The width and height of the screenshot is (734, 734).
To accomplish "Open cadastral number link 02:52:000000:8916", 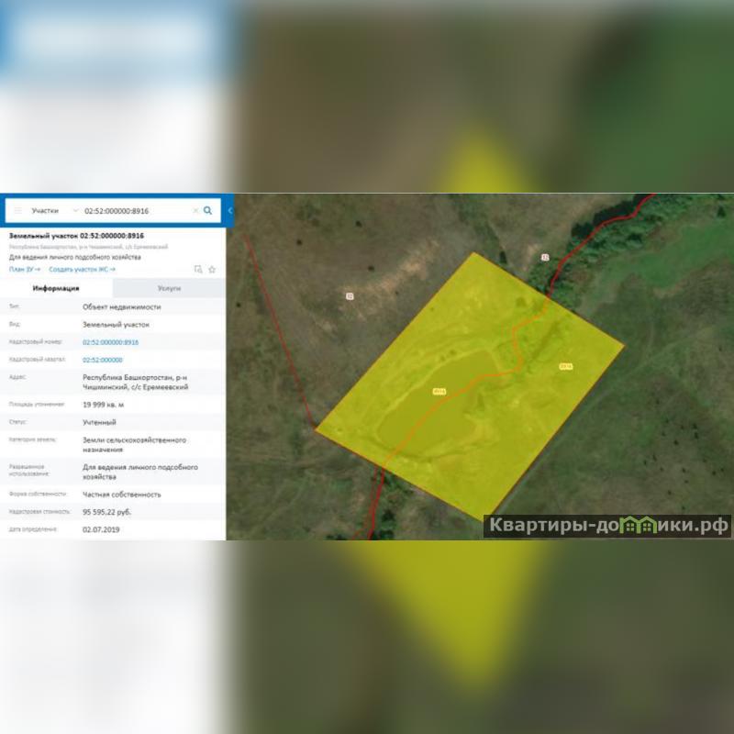I will pos(110,341).
